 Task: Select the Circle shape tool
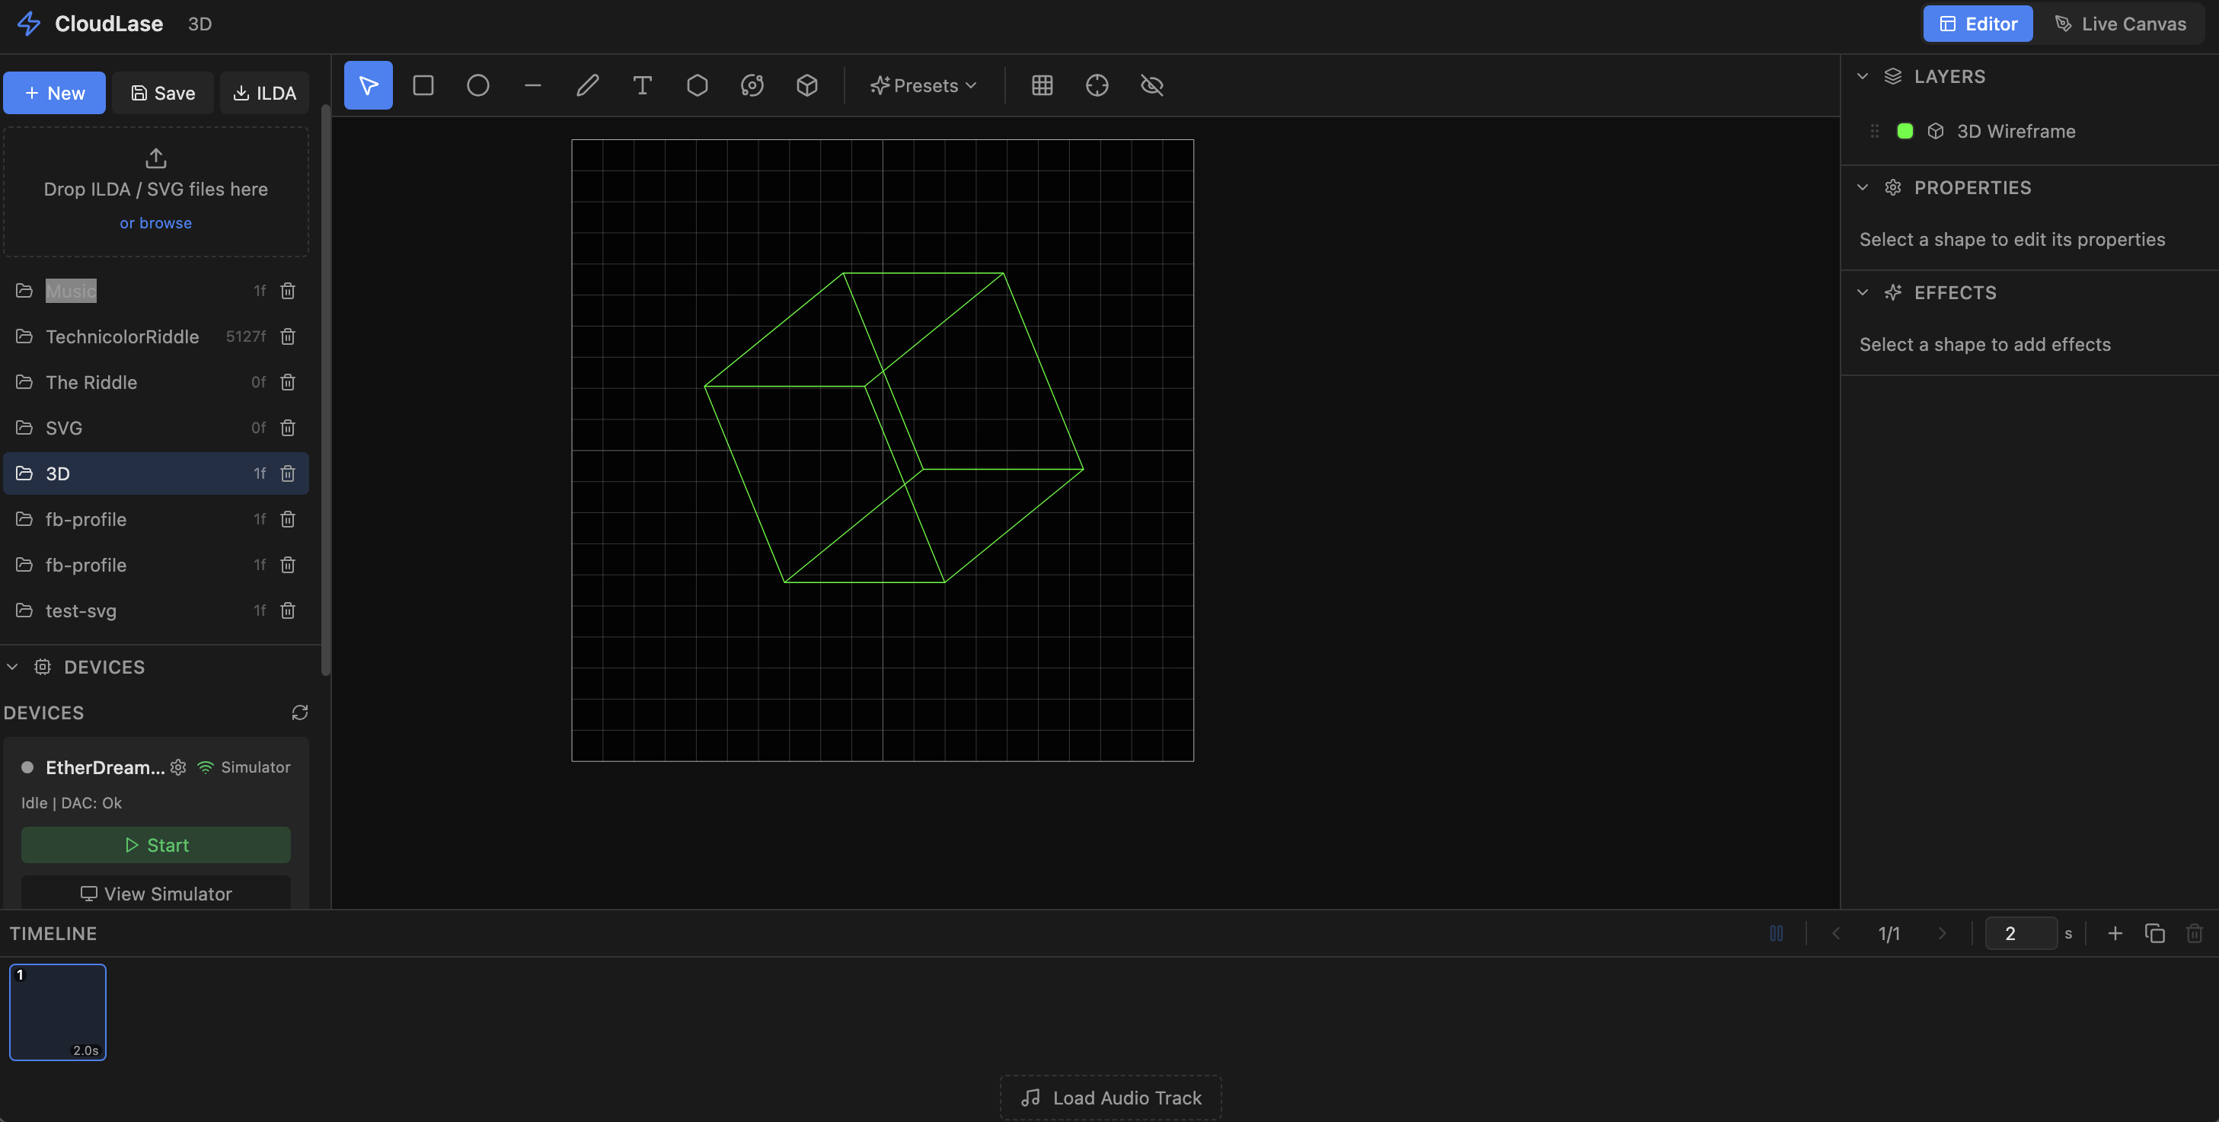[478, 85]
